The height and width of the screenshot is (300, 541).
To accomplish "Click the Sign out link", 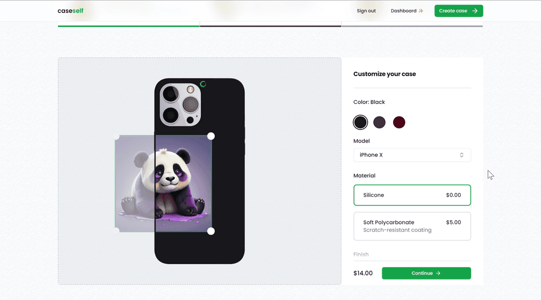I will tap(366, 11).
